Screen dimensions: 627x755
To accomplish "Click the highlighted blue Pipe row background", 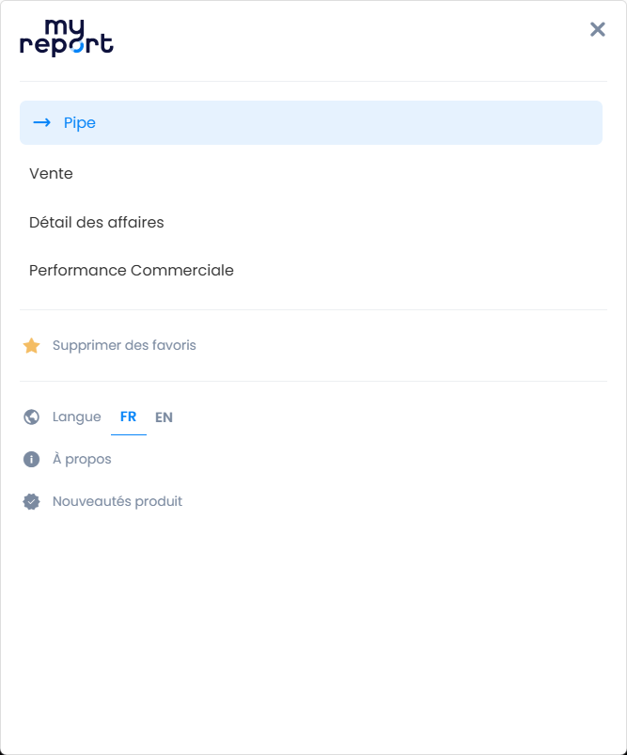I will [376, 122].
